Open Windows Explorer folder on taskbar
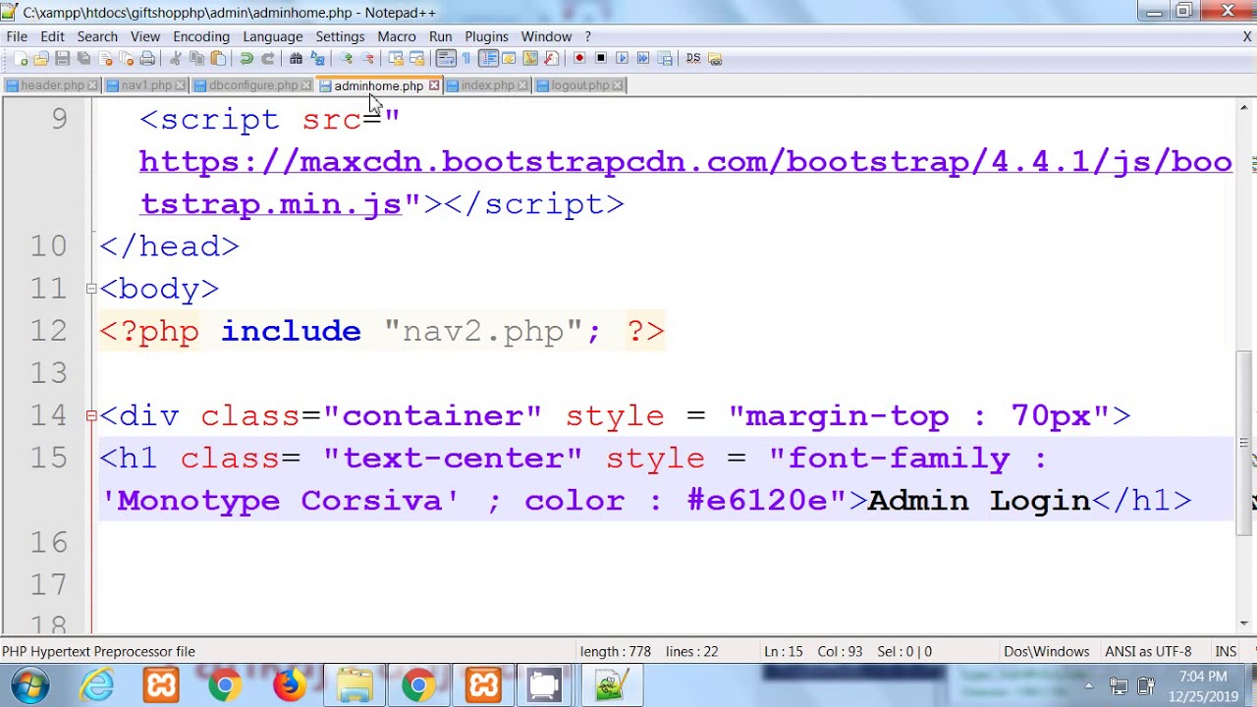This screenshot has height=707, width=1257. click(354, 684)
